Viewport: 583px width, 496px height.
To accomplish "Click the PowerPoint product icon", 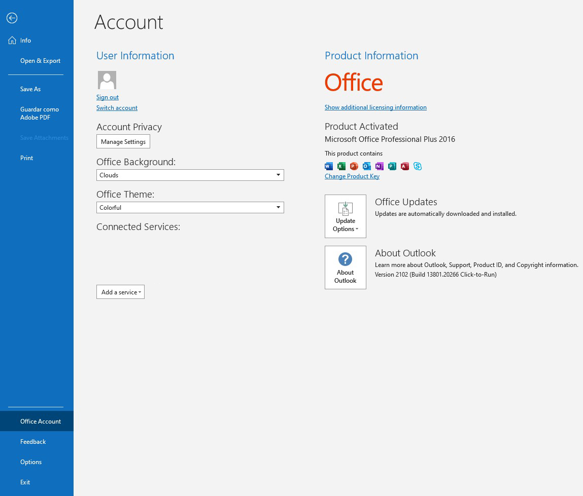I will pyautogui.click(x=354, y=166).
